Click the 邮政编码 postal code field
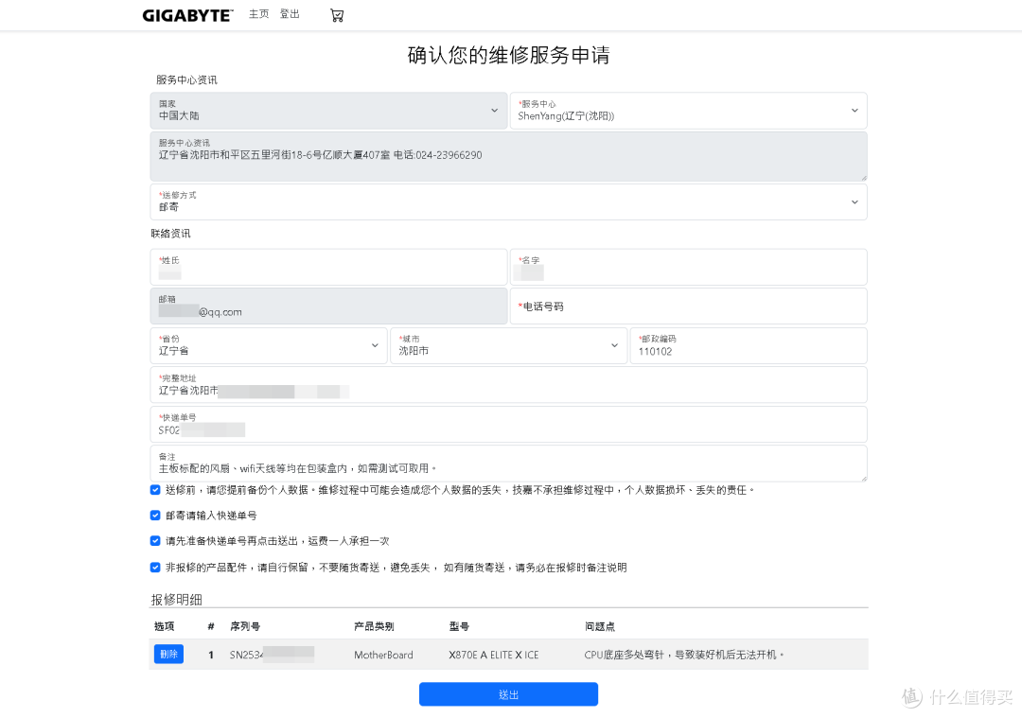 pos(749,346)
